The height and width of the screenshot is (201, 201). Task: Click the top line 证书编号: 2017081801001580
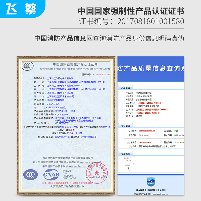[131, 21]
